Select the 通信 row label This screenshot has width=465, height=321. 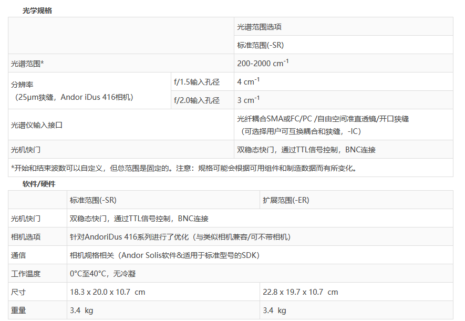tap(18, 255)
